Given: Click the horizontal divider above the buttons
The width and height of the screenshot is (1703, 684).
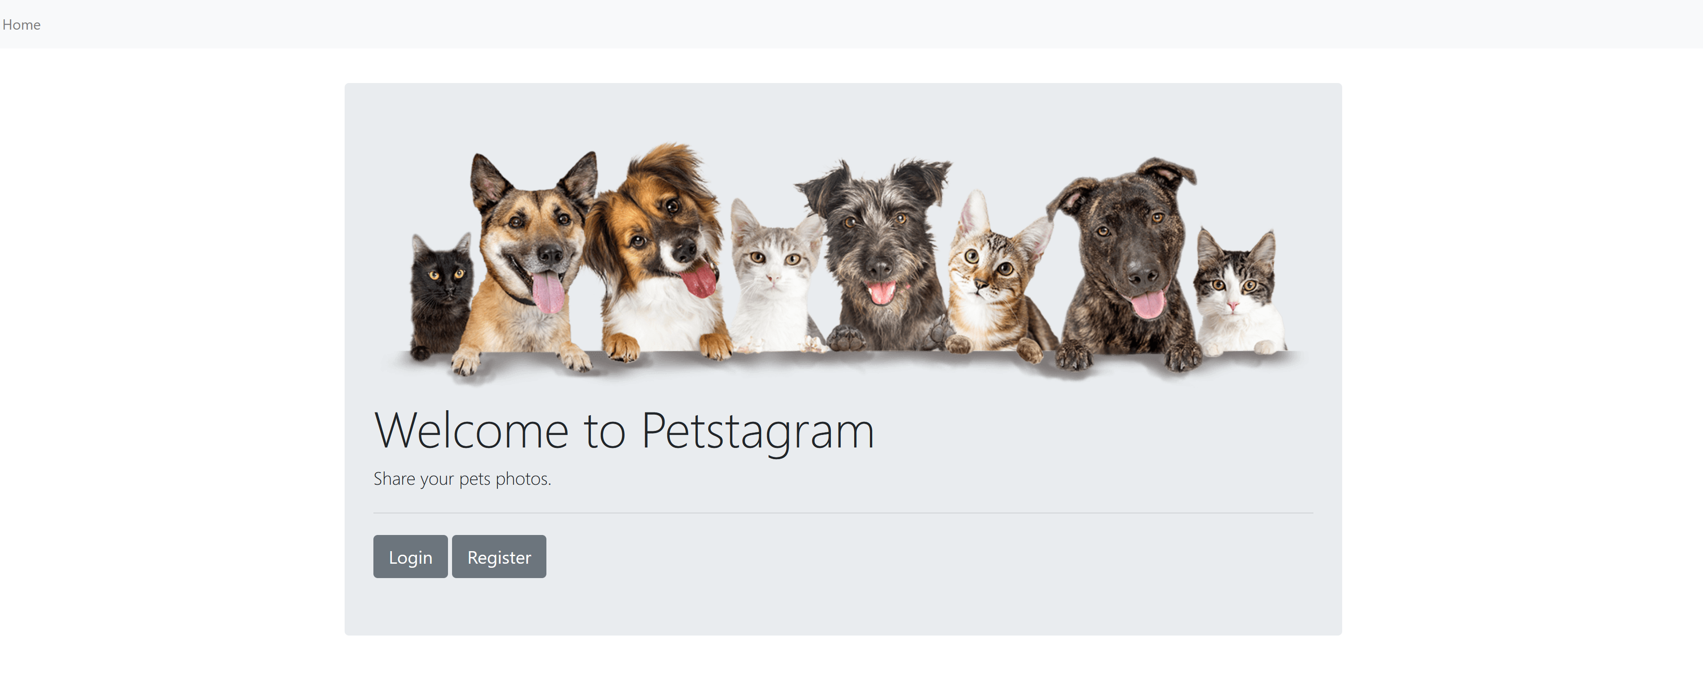Looking at the screenshot, I should (843, 513).
